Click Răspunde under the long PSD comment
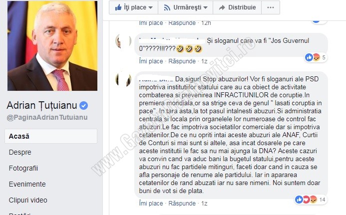Viewport: 346px width, 215px height. click(182, 204)
